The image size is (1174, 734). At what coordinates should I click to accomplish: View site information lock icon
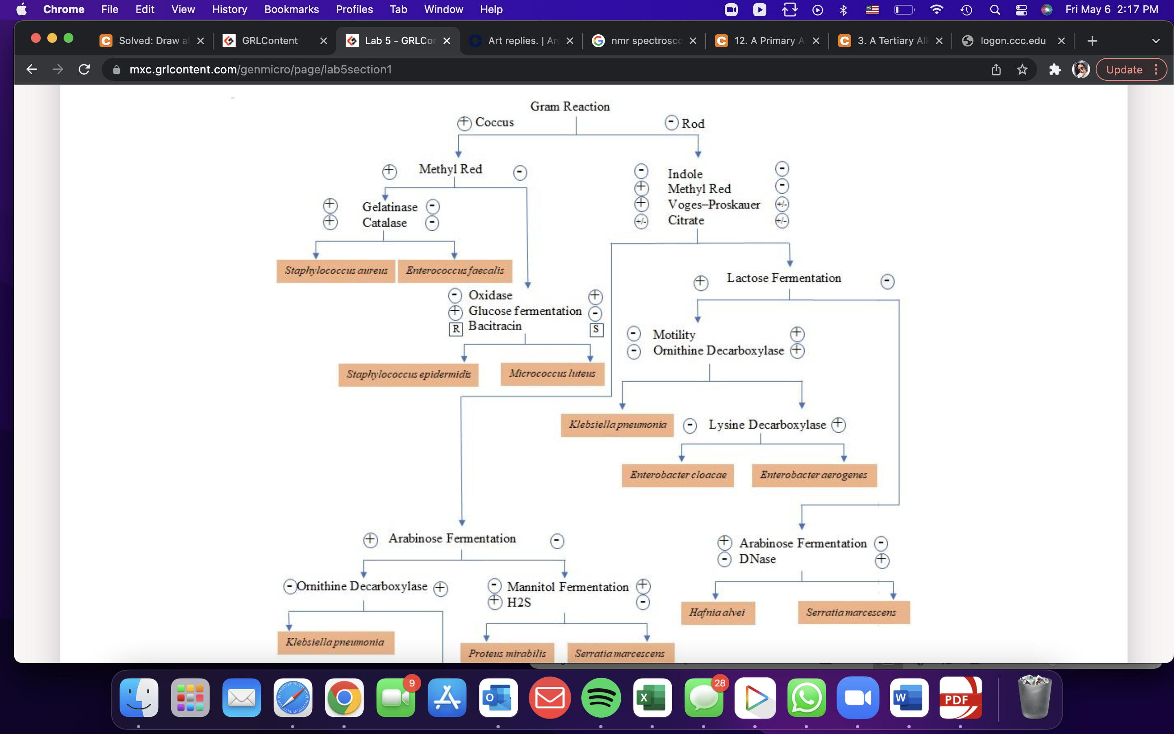point(117,69)
